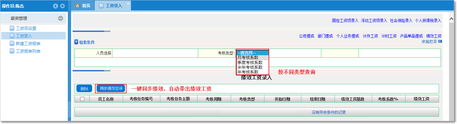Open 工资报表列表 sidebar item
The height and width of the screenshot is (124, 457).
28,51
